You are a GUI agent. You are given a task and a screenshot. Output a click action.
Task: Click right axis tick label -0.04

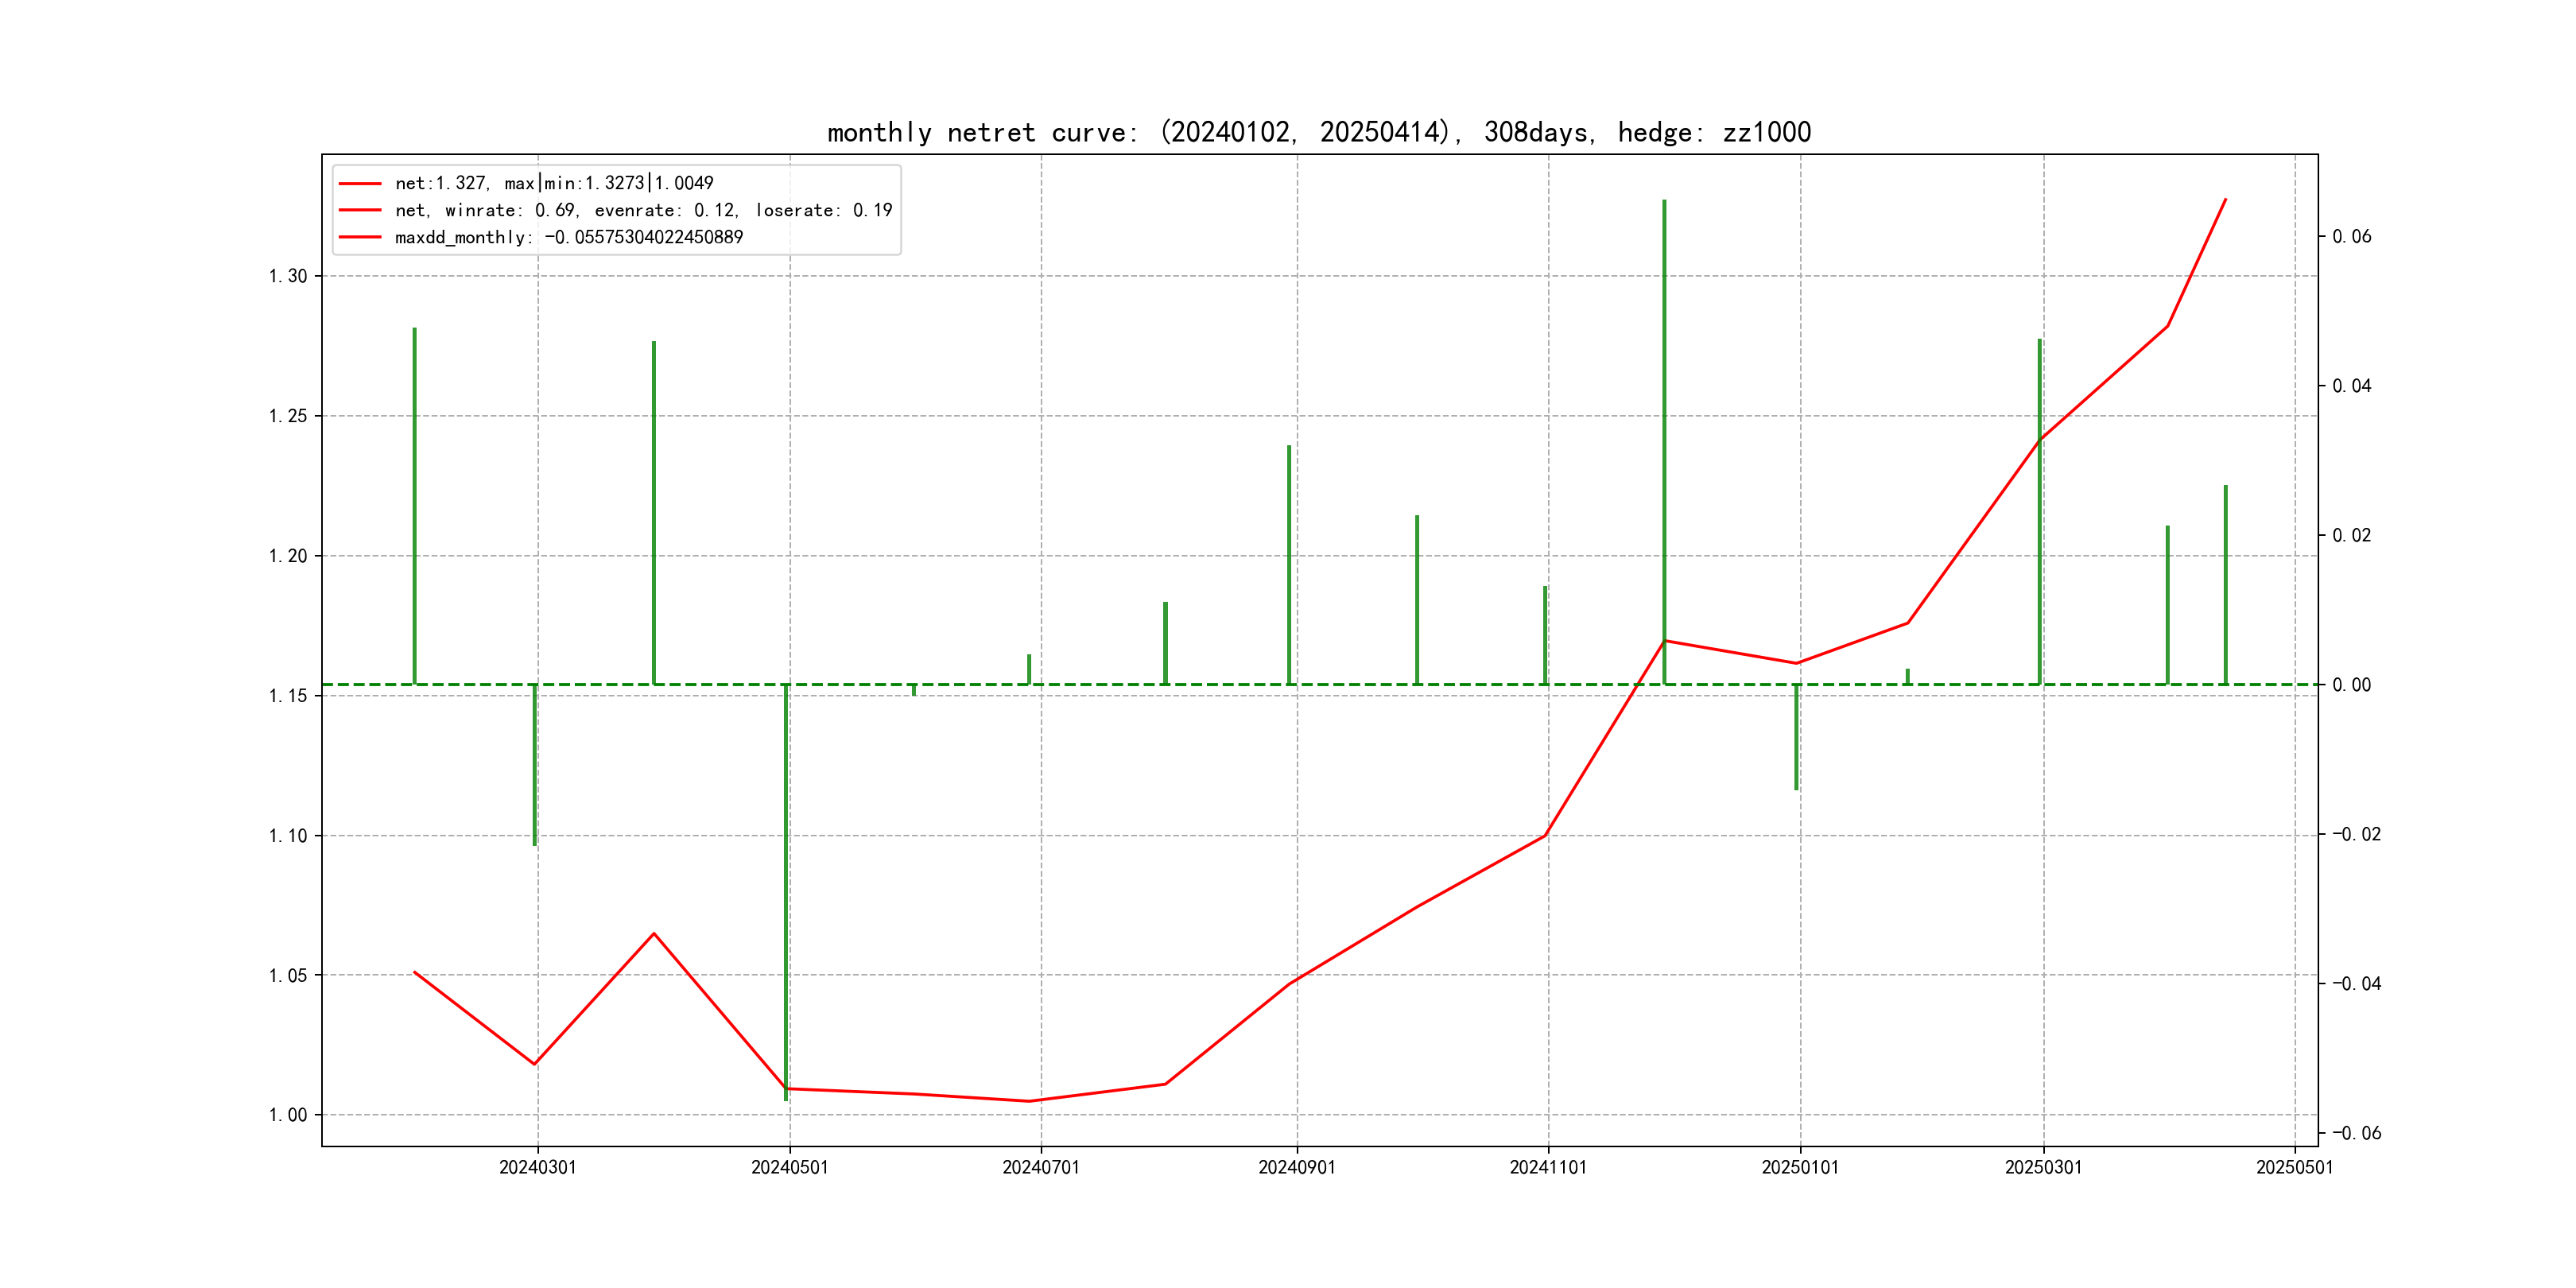coord(2356,984)
